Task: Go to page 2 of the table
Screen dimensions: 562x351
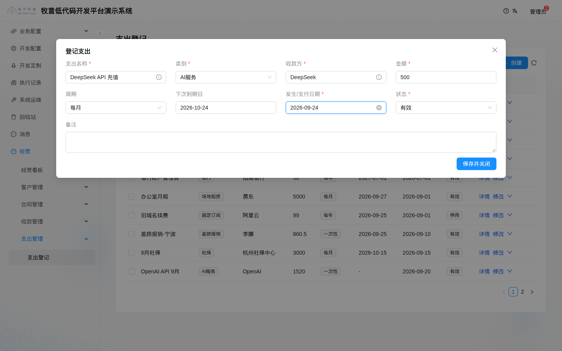Action: [x=523, y=292]
